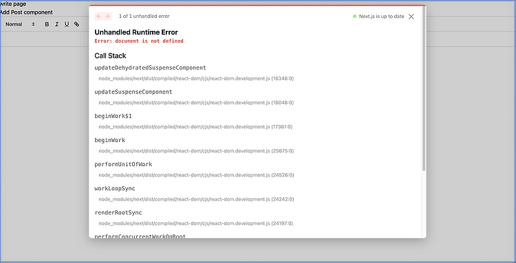Select the workLoopSync stack frame
516x263 pixels.
pos(115,188)
